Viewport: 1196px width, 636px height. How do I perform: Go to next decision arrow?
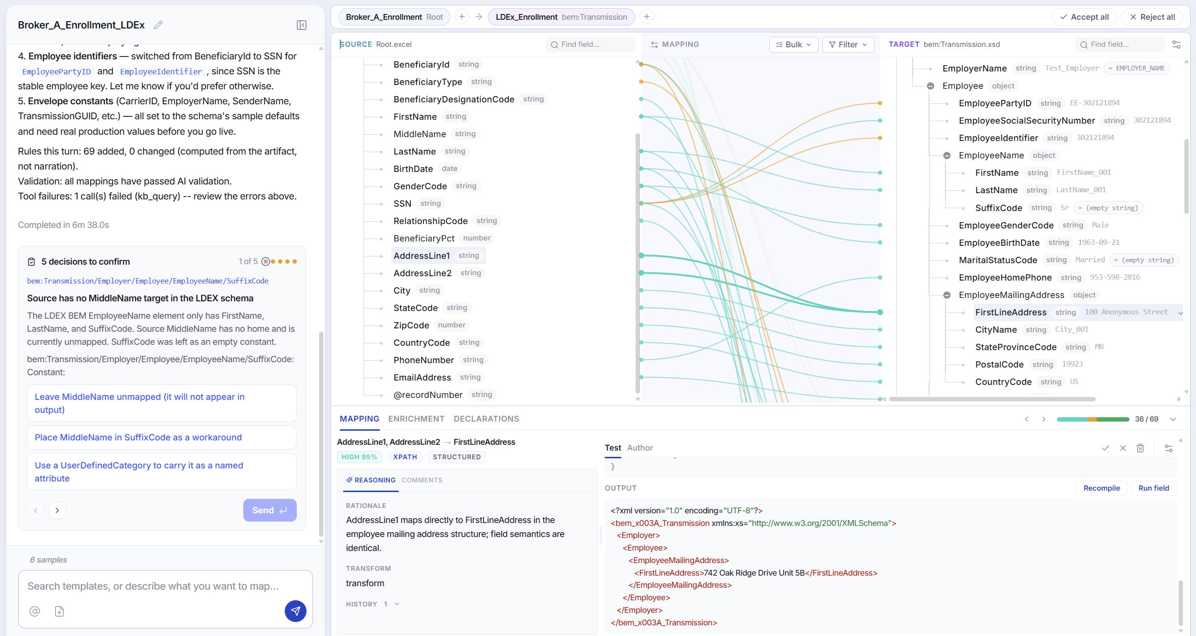57,510
